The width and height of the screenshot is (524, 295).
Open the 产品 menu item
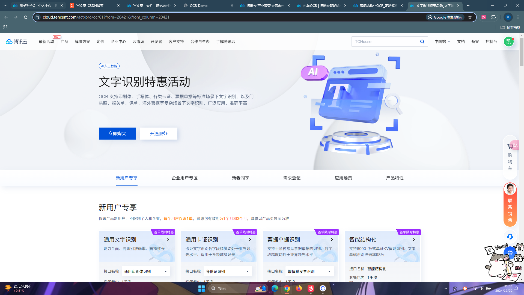tap(64, 42)
